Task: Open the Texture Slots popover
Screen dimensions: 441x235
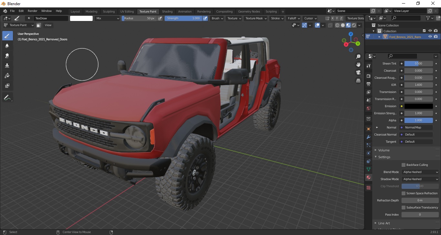Action: (x=355, y=18)
